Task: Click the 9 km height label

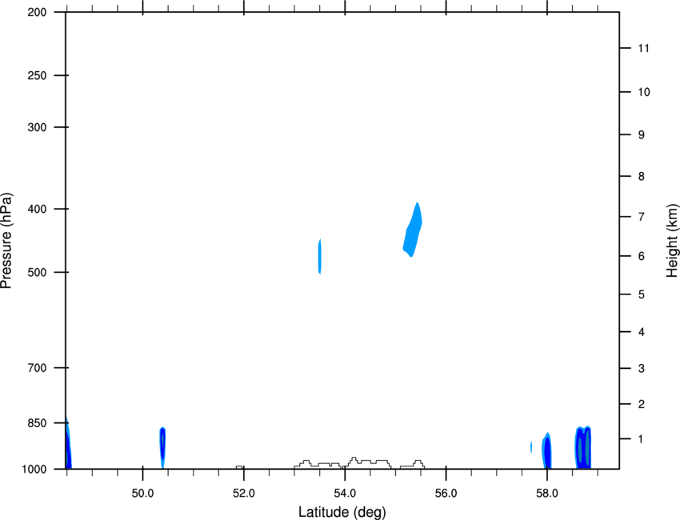Action: click(x=642, y=135)
